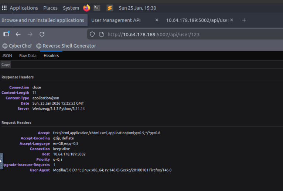283x191 pixels.
Task: Open the Applications menu
Action: (x=24, y=8)
